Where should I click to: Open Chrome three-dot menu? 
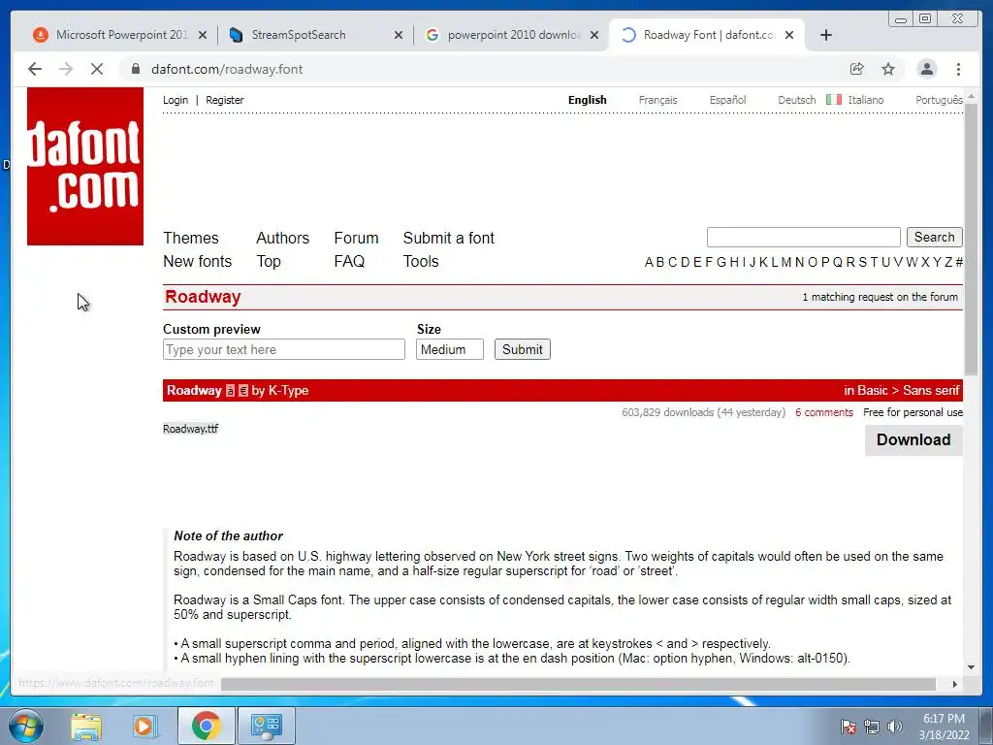click(958, 69)
